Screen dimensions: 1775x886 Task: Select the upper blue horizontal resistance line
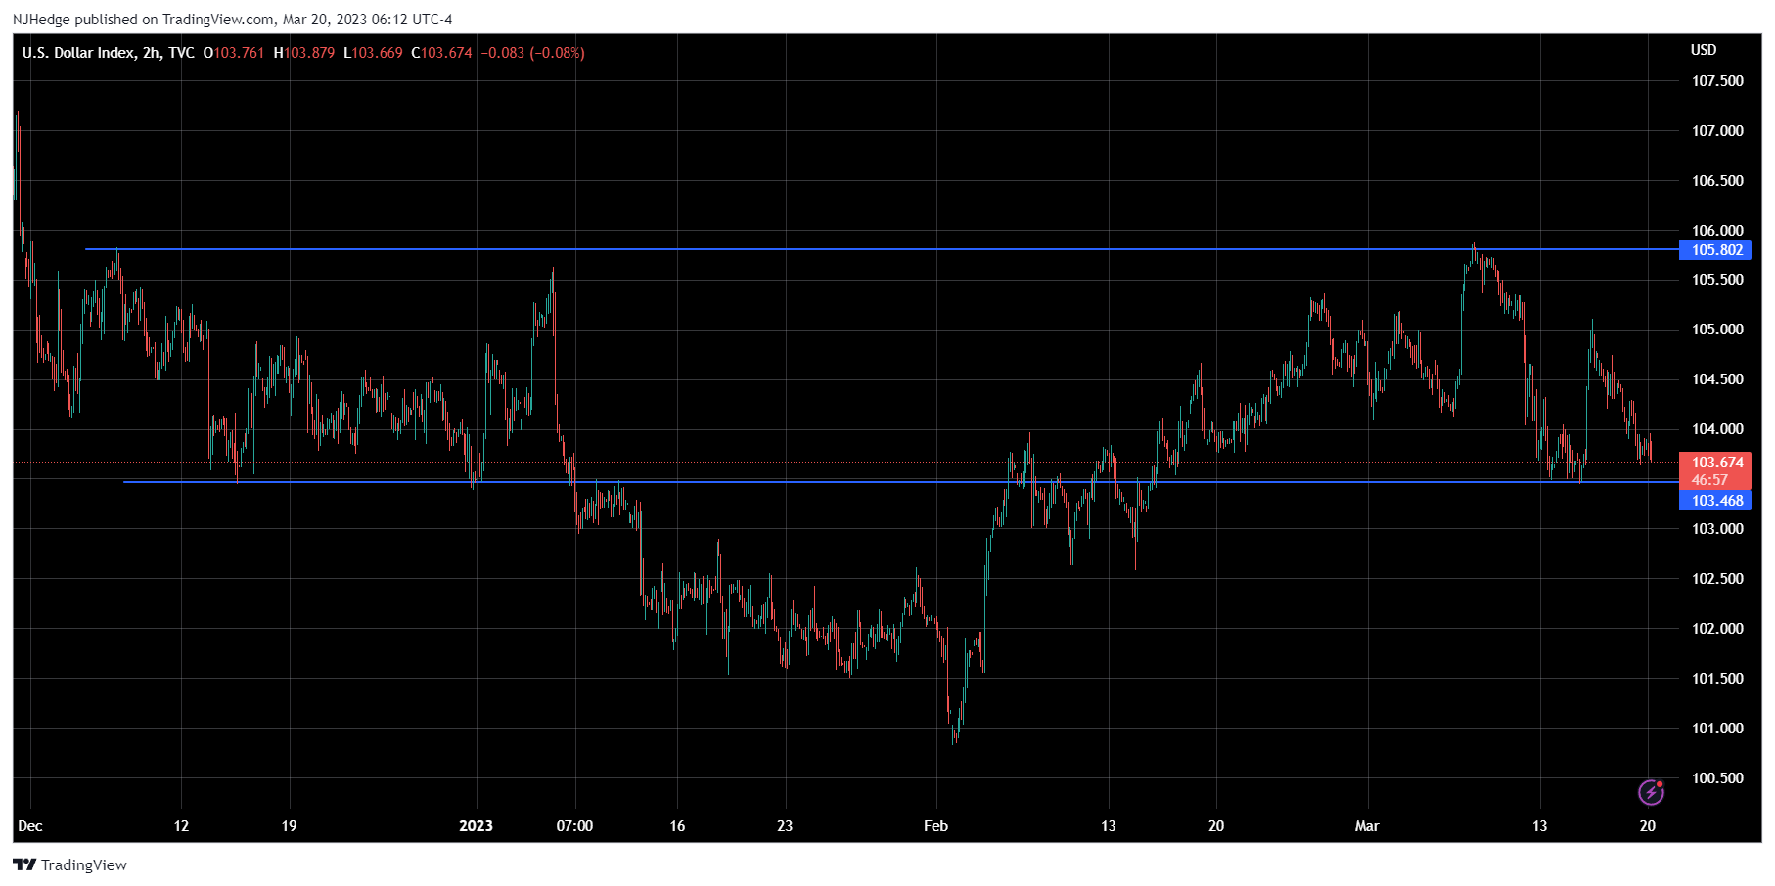coord(783,249)
